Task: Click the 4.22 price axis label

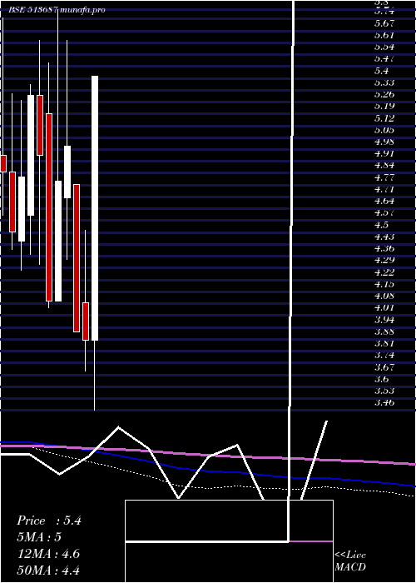Action: point(384,272)
